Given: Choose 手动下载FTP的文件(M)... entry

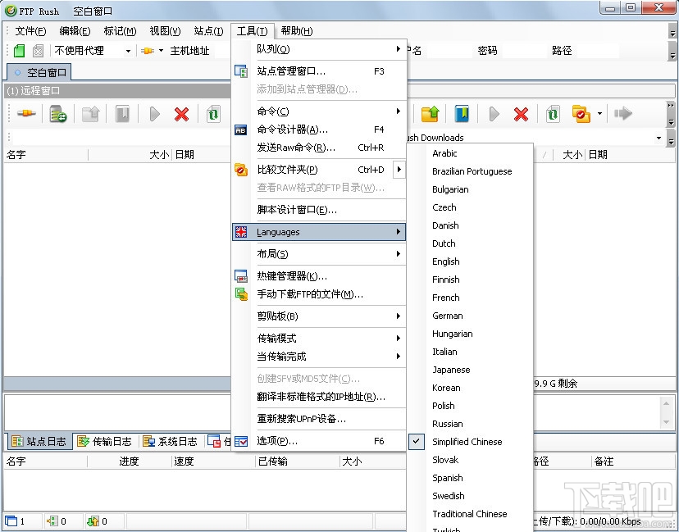Looking at the screenshot, I should 319,294.
